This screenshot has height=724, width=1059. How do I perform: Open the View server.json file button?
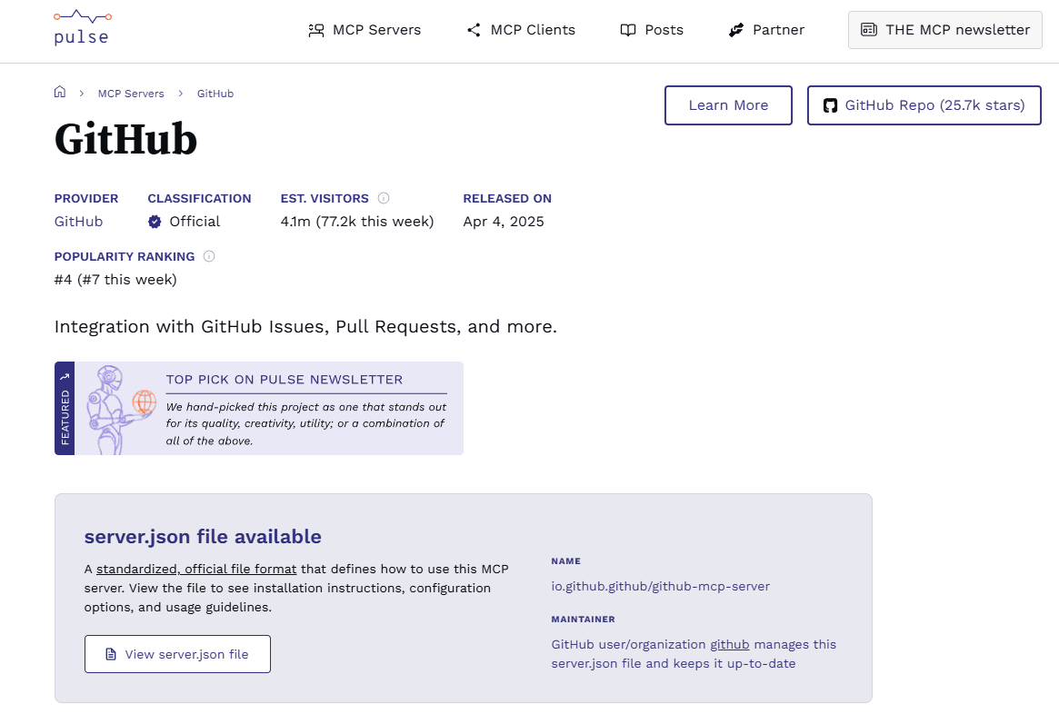[177, 653]
